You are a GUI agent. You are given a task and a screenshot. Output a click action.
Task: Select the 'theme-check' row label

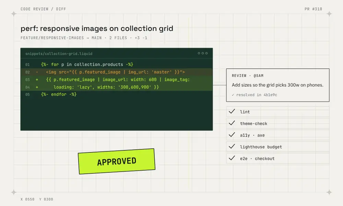tap(253, 124)
